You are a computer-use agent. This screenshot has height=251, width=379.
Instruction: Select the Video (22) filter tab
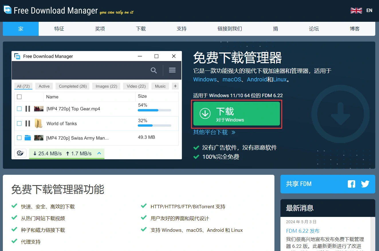tap(136, 86)
